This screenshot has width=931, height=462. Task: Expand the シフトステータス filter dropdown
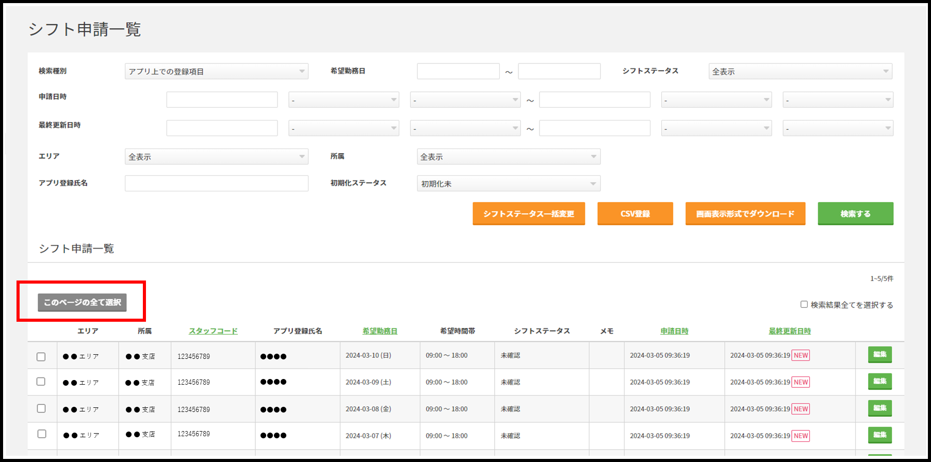tap(800, 71)
